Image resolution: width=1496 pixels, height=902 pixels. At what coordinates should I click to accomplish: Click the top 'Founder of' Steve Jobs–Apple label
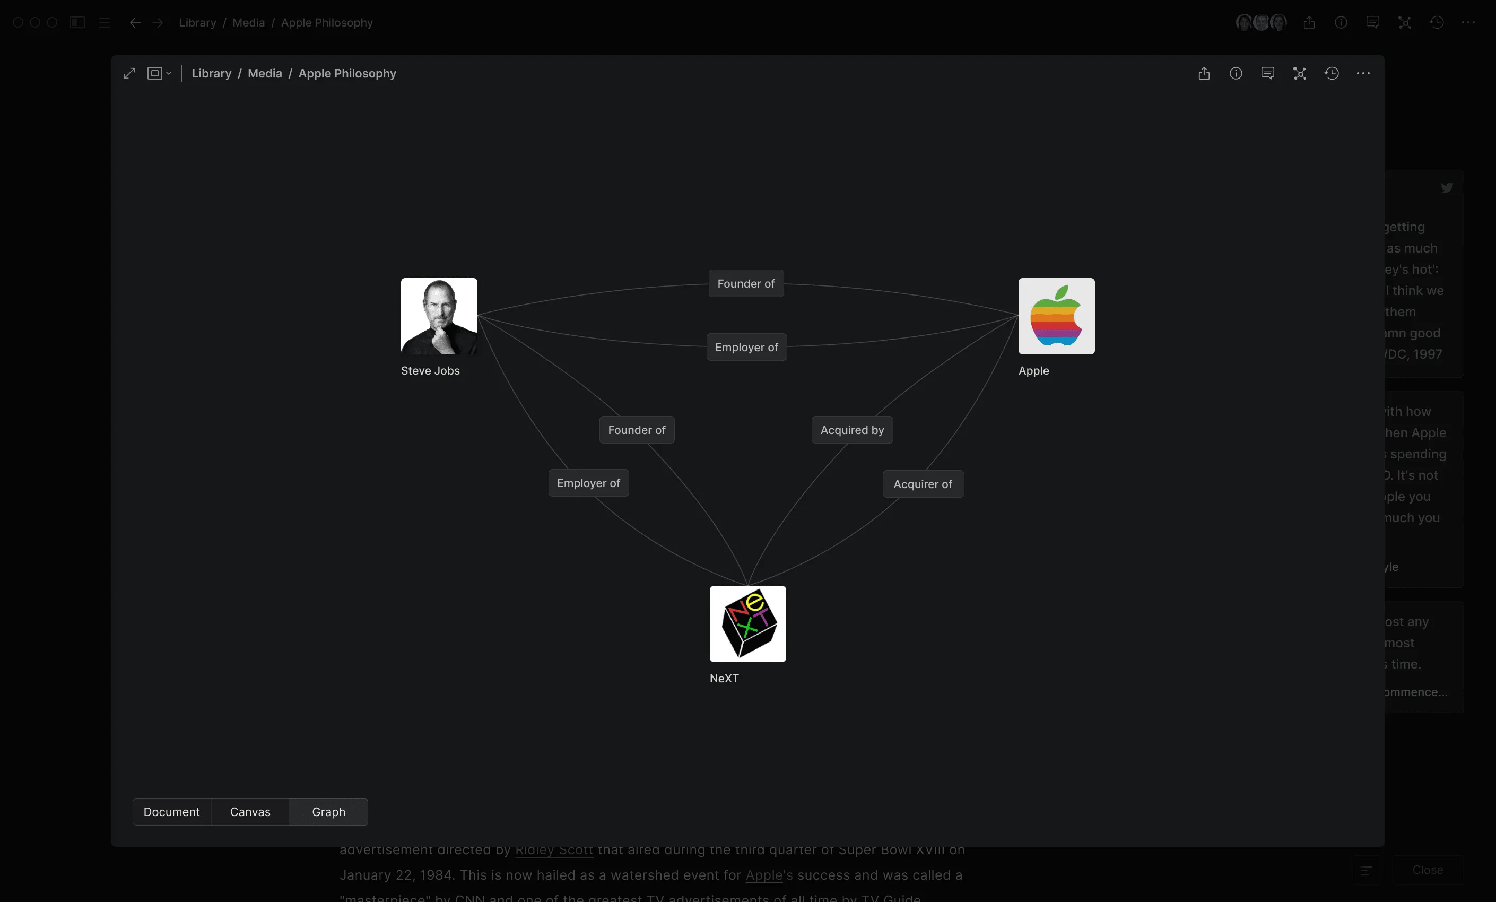click(745, 284)
